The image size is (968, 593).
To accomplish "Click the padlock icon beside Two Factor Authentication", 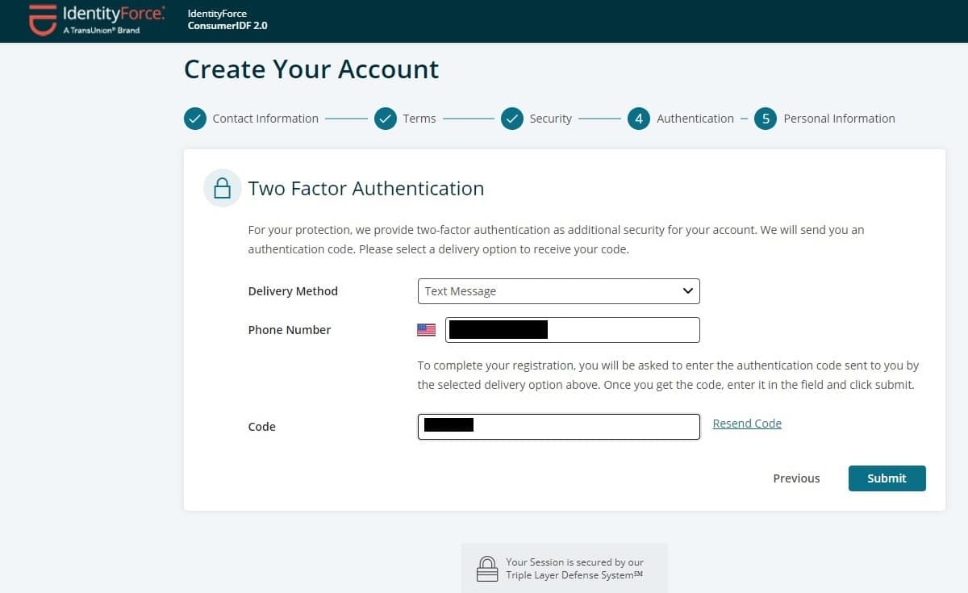I will coord(222,188).
